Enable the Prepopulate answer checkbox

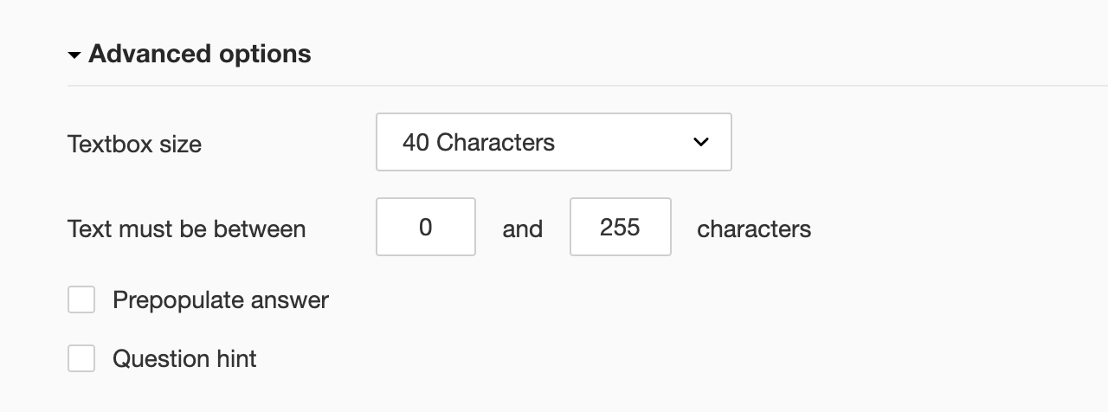[81, 300]
